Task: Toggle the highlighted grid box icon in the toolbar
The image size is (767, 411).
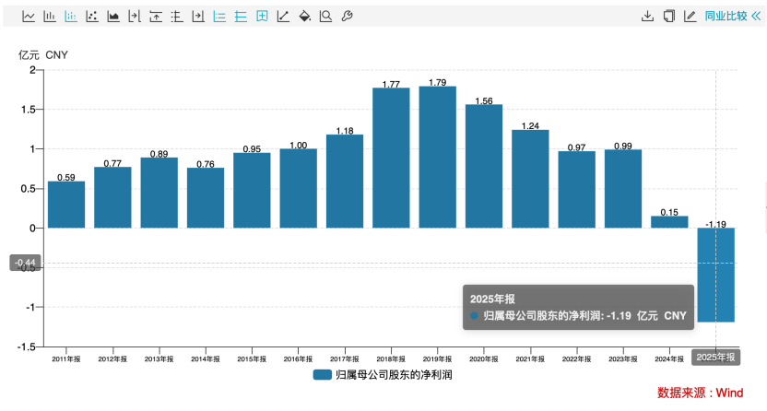Action: 262,17
